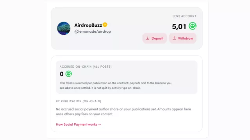Image resolution: width=250 pixels, height=140 pixels.
Task: Open the How Social Payment works link
Action: pos(79,124)
